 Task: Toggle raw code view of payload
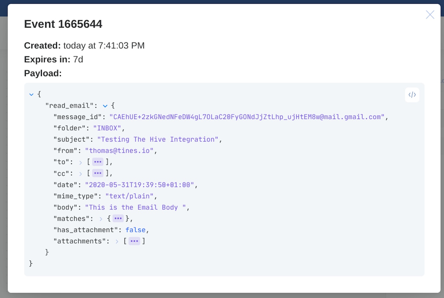(412, 95)
